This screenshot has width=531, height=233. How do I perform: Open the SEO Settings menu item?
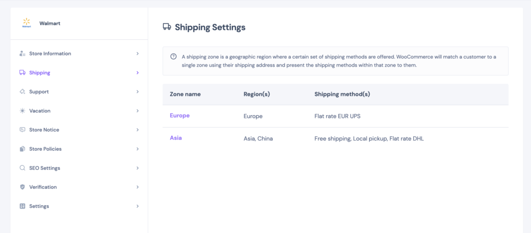pos(79,168)
